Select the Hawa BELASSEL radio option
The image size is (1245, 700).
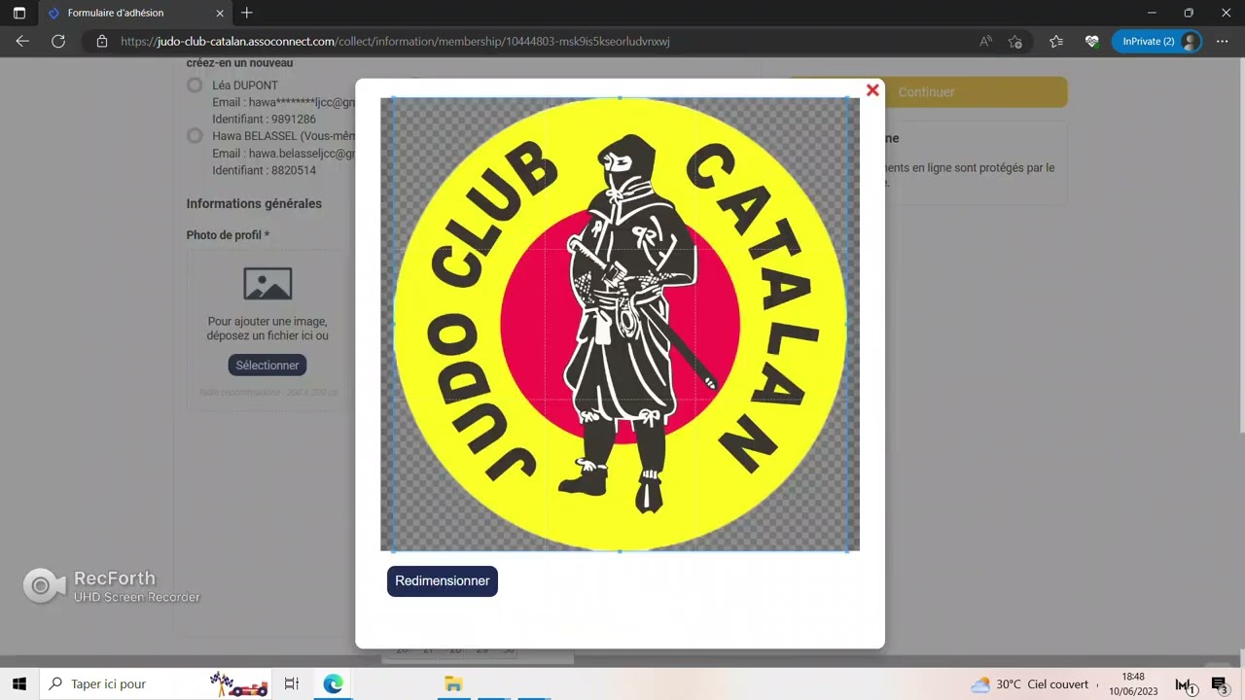coord(195,136)
